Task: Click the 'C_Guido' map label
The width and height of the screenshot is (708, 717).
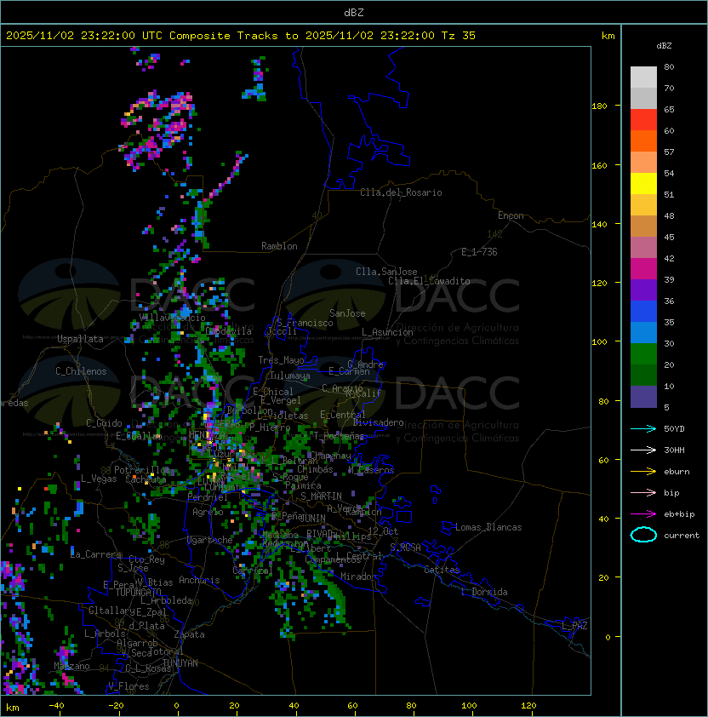Action: (104, 423)
